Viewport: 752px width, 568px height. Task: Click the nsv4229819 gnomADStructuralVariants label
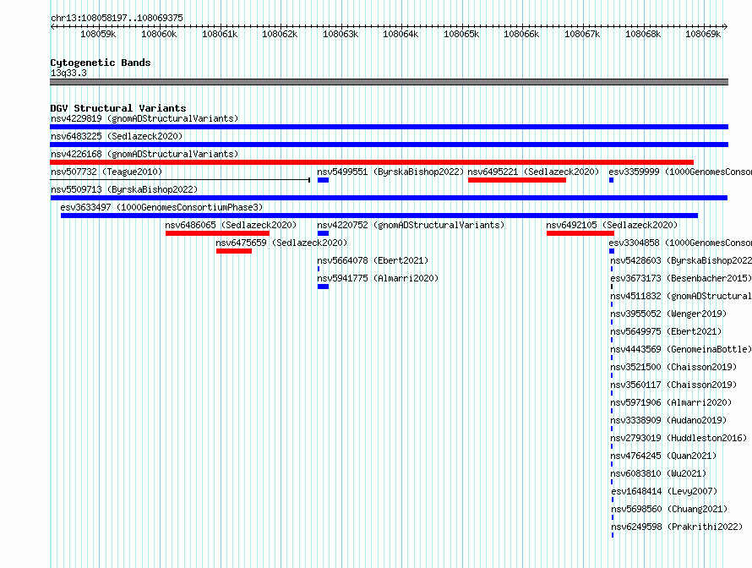[144, 118]
